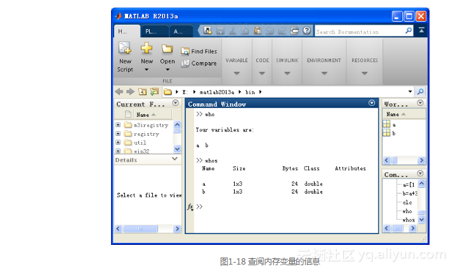Click Current Folder list scroll down arrow
This screenshot has height=269, width=453.
click(177, 149)
